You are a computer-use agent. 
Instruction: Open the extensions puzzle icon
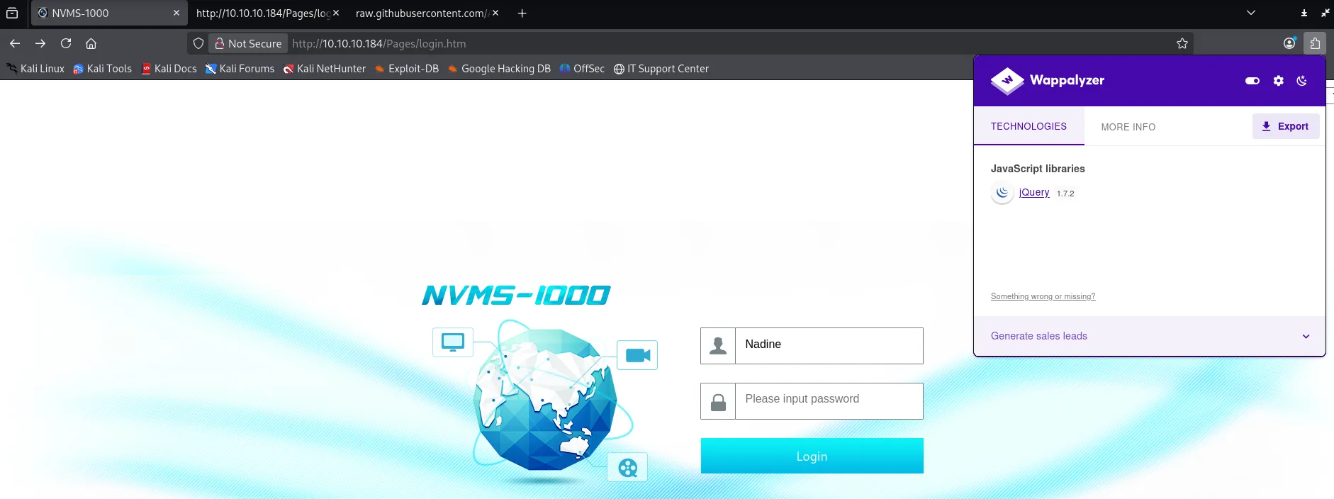1315,43
